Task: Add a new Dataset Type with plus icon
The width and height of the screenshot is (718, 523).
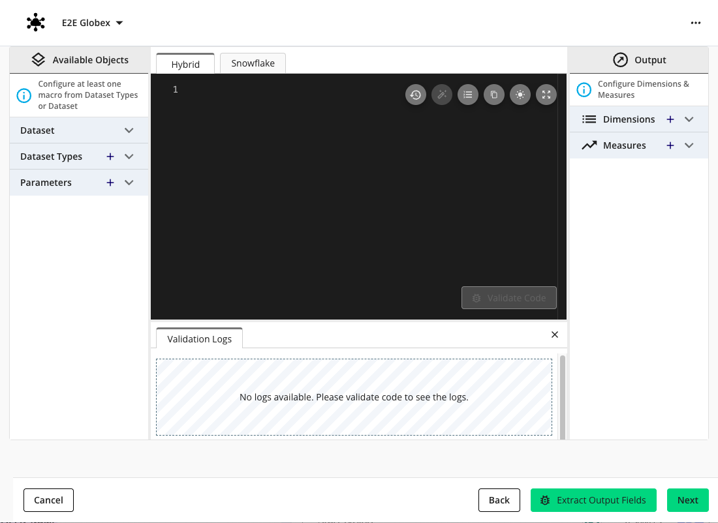Action: [x=110, y=157]
